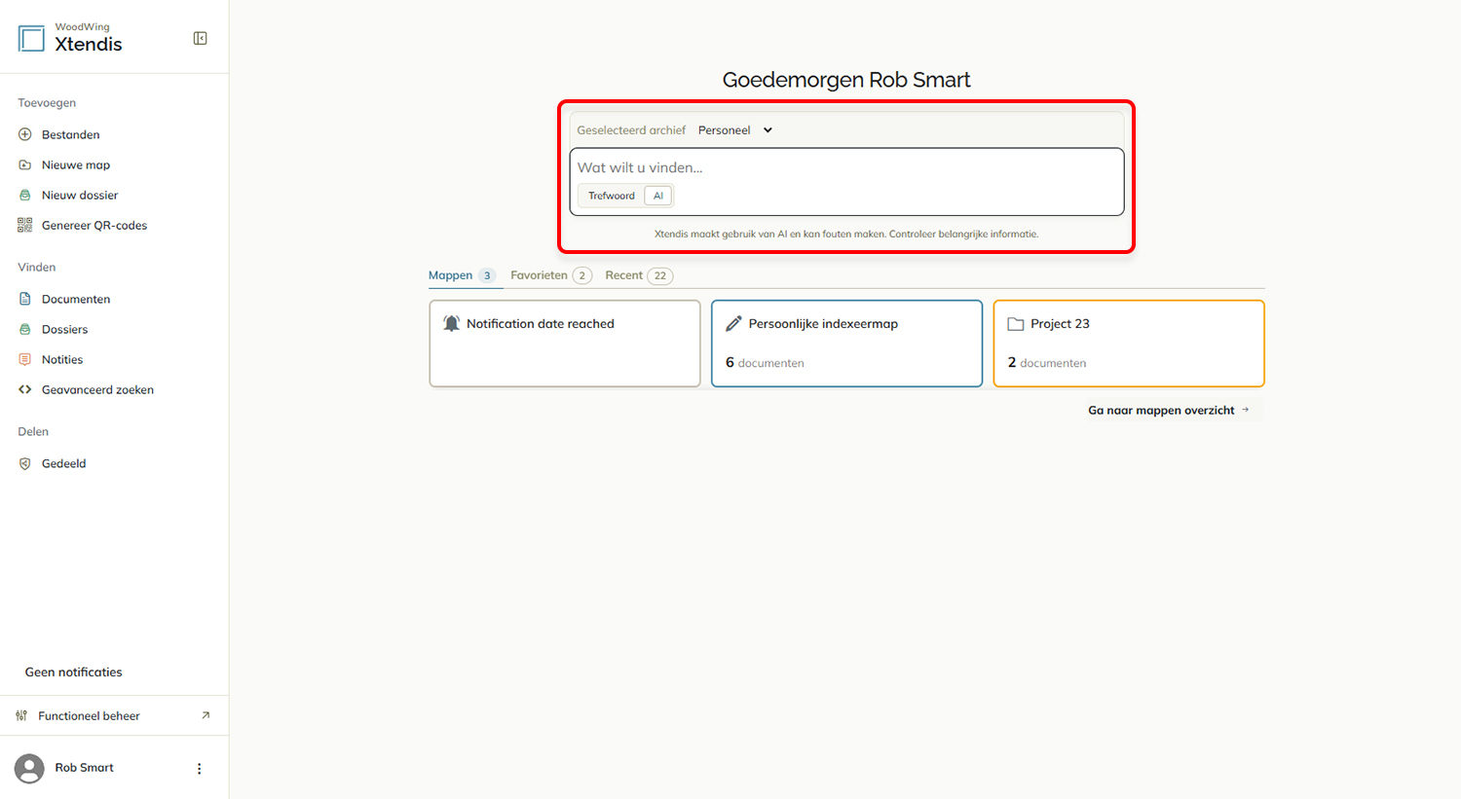Open the Persoonlijke indexeermap card

point(846,344)
